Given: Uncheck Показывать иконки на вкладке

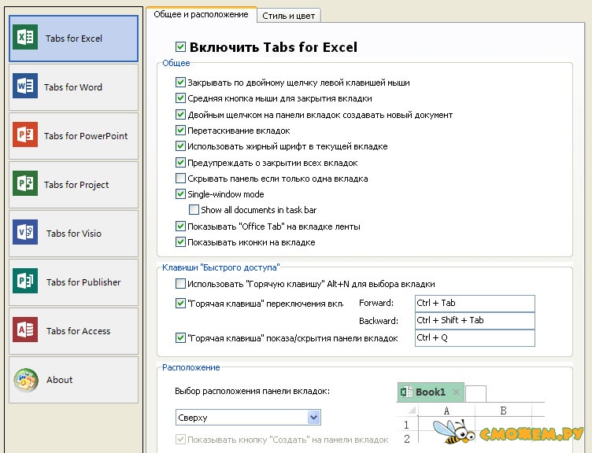Looking at the screenshot, I should pos(180,242).
